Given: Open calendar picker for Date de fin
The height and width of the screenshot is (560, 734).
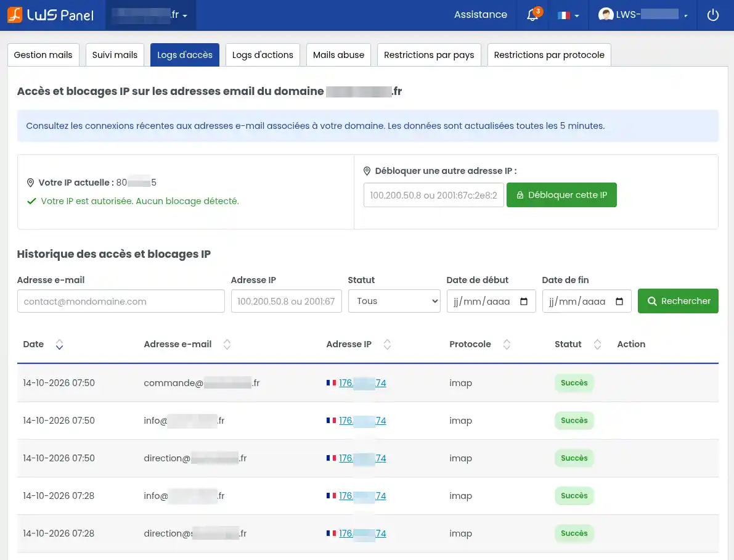Looking at the screenshot, I should 619,302.
